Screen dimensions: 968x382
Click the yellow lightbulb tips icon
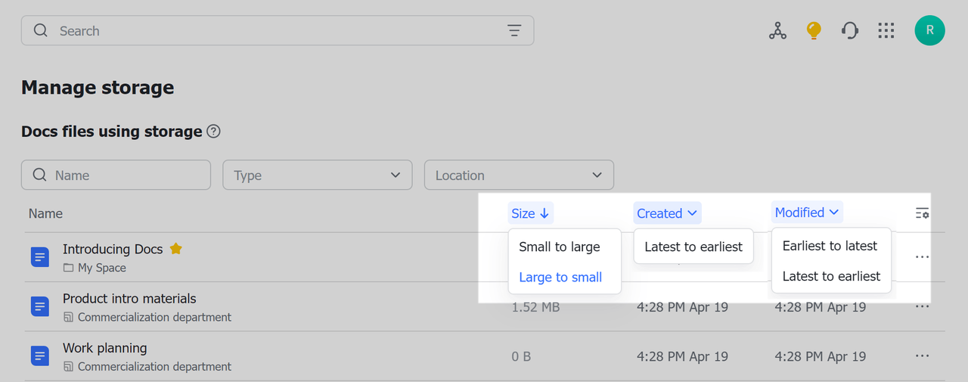click(x=814, y=30)
